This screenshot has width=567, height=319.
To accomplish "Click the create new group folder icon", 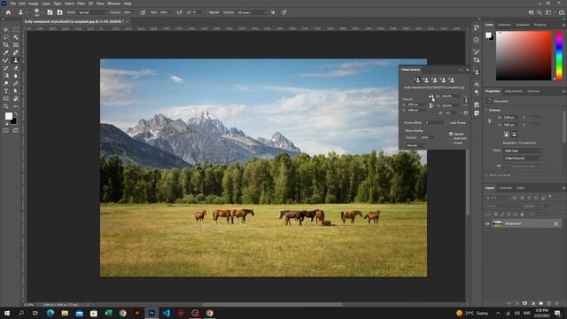I will [541, 303].
